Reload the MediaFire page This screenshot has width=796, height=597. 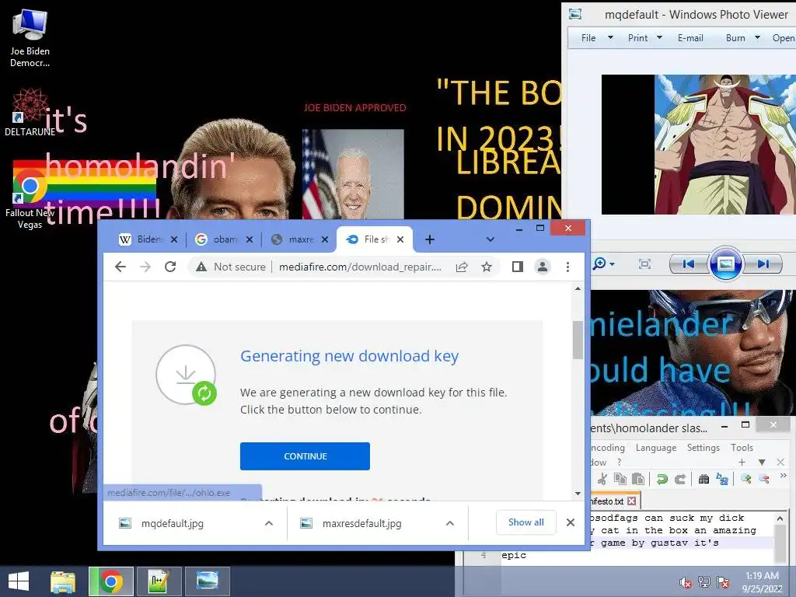(170, 267)
